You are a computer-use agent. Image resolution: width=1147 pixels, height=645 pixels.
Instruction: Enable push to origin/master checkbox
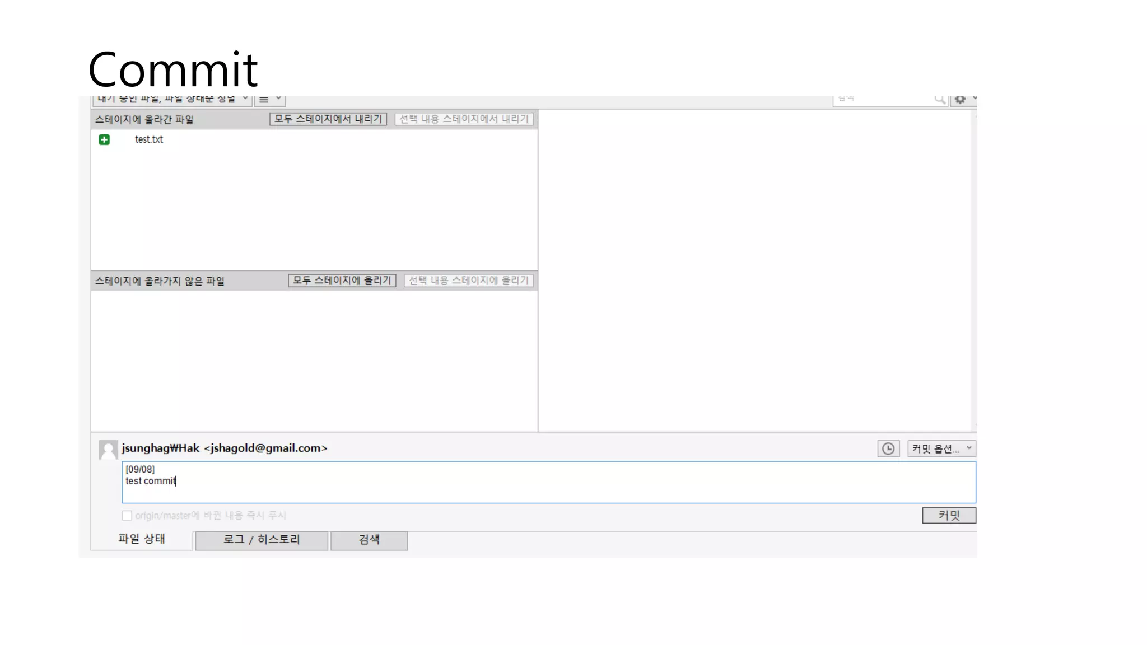(x=127, y=515)
